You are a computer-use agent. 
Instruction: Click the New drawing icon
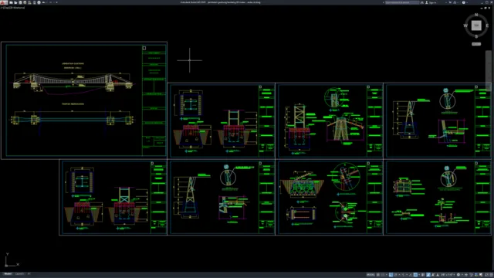point(11,2)
